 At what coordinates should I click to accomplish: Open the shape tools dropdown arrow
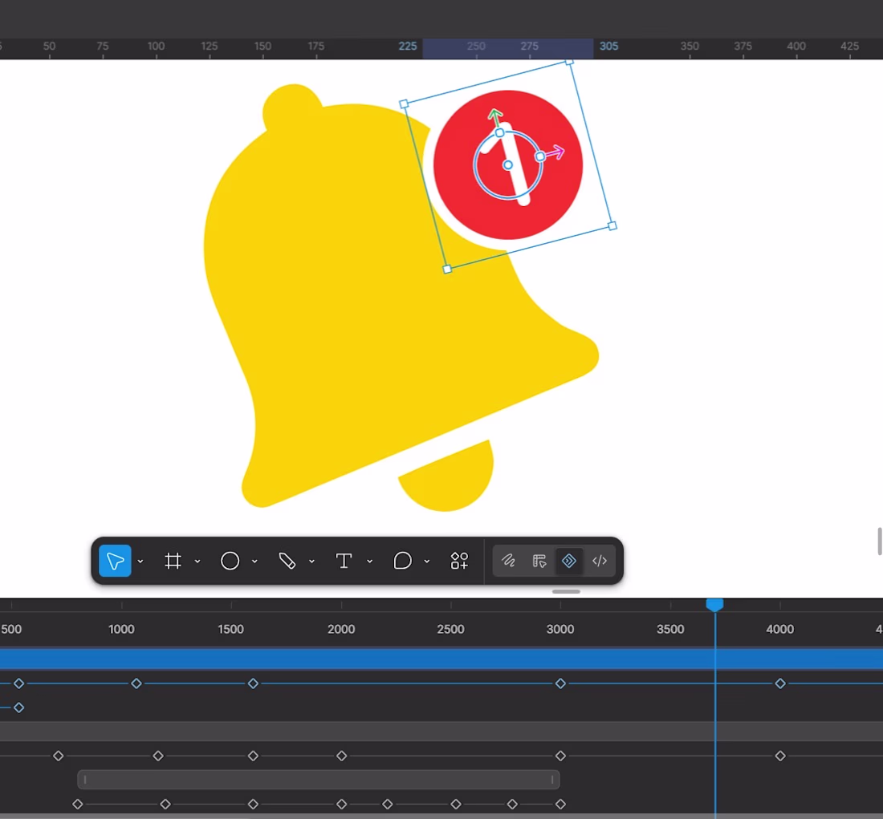point(254,562)
